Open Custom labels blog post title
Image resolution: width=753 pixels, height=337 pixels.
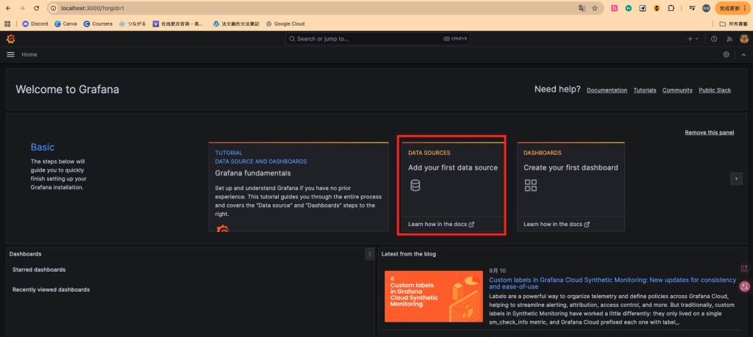613,283
